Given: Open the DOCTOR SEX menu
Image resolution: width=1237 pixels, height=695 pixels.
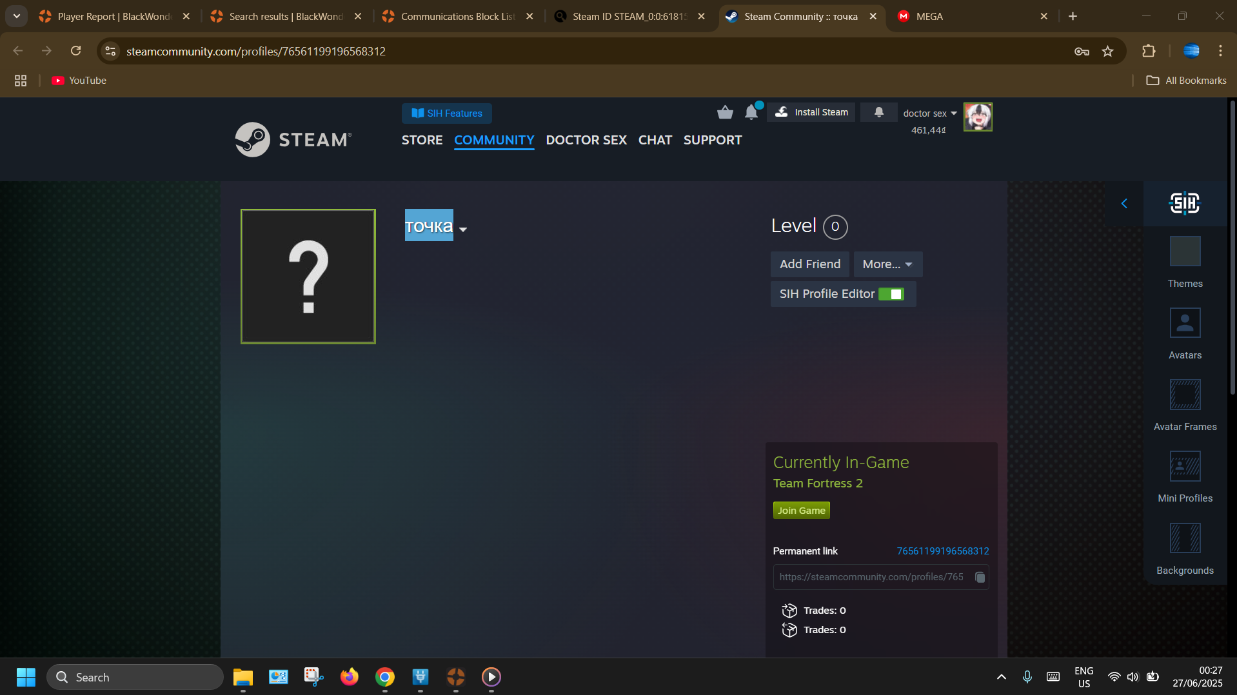Looking at the screenshot, I should point(586,140).
